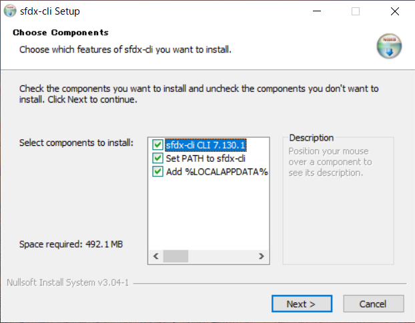Select the sfdx-cli CLI 7.130.1 component label
415x323 pixels.
click(205, 145)
